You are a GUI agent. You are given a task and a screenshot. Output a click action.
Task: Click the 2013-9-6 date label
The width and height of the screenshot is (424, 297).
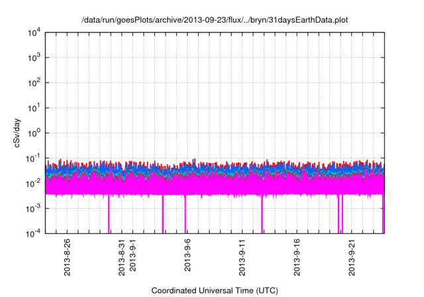tap(187, 255)
